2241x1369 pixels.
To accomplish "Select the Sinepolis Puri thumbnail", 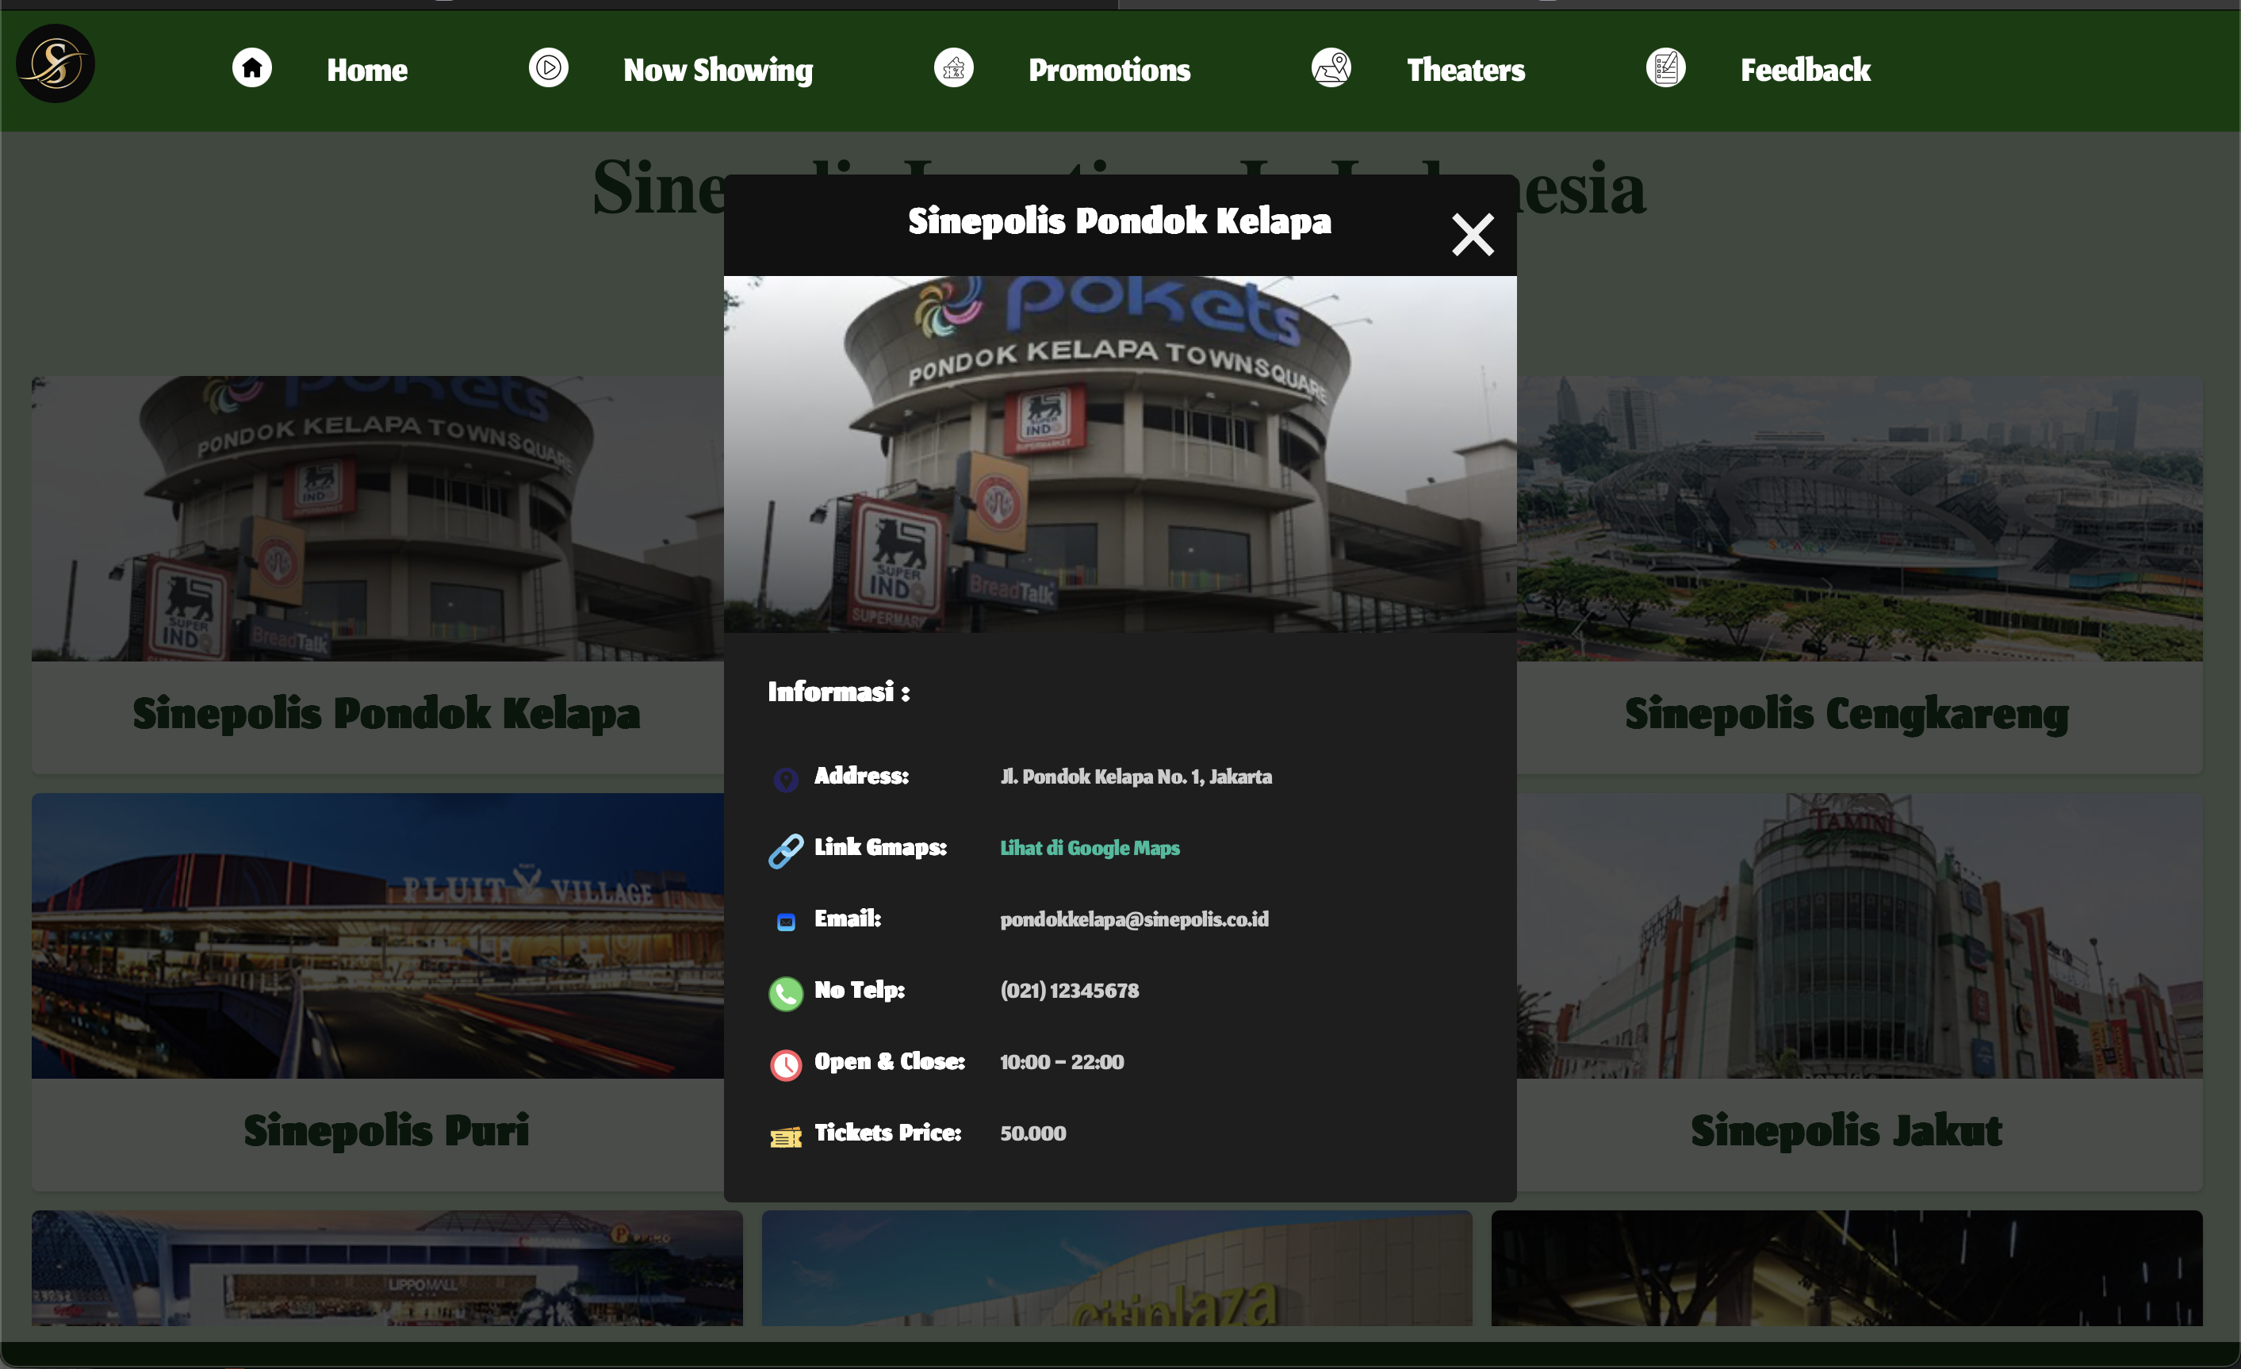I will click(385, 935).
